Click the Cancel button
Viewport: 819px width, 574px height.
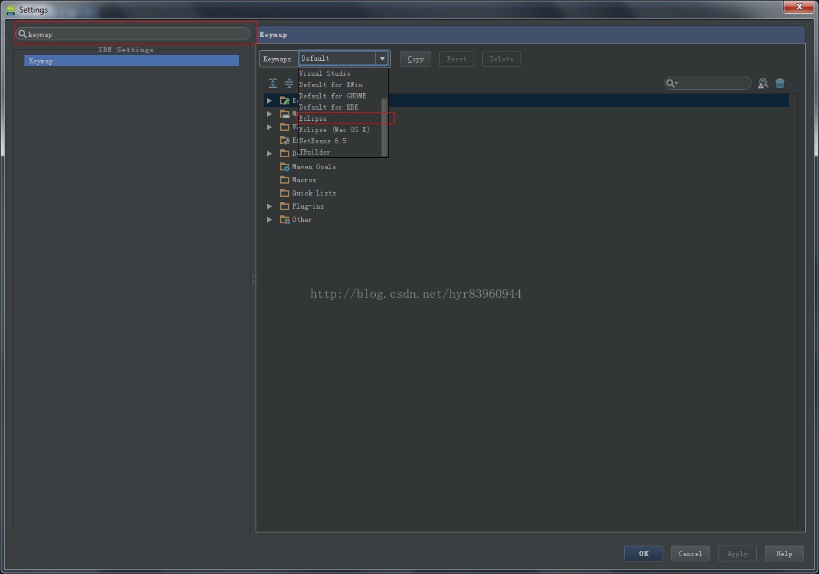pyautogui.click(x=690, y=554)
